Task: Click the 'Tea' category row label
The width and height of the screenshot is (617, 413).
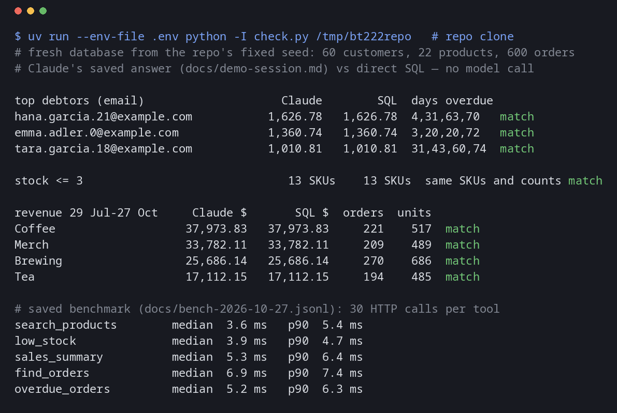Action: pos(25,278)
